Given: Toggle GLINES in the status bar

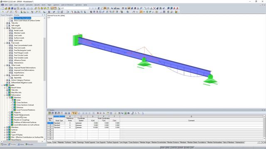Looking at the screenshot, I should [x=187, y=148].
